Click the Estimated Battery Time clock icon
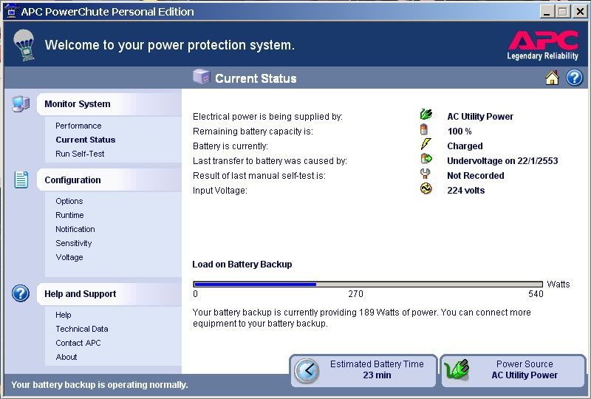The height and width of the screenshot is (399, 591). [x=307, y=370]
